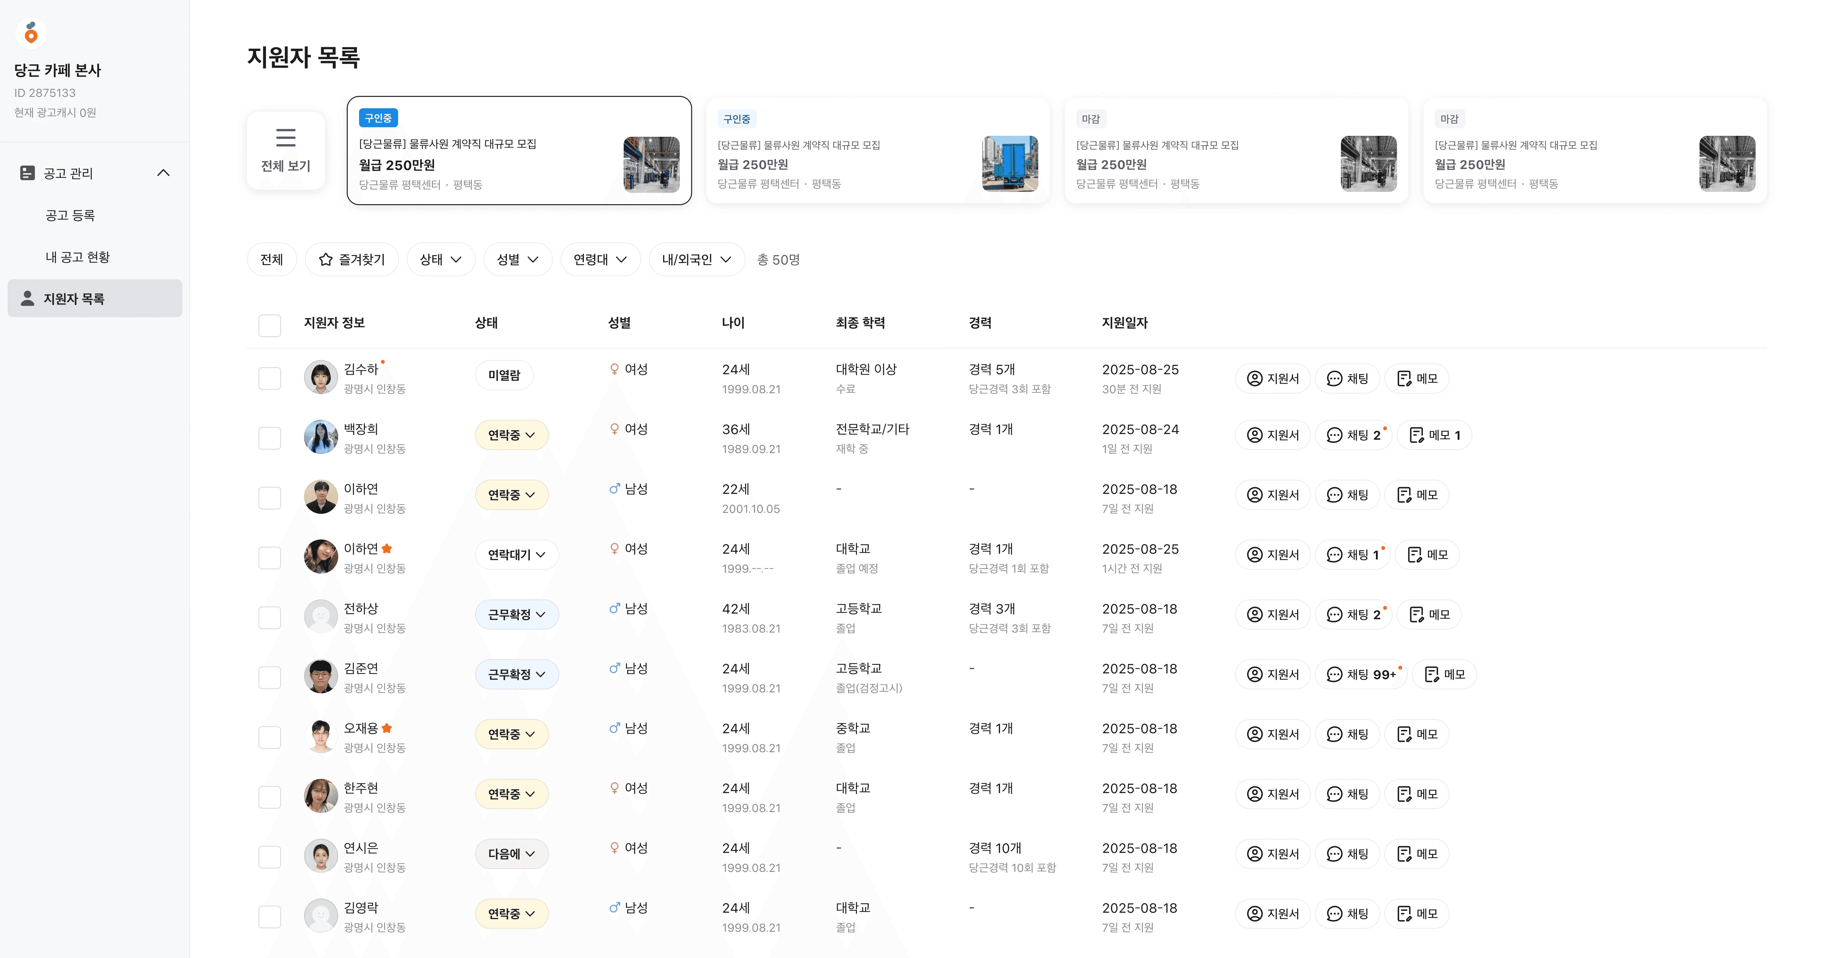The width and height of the screenshot is (1824, 958).
Task: Click the Daangn carrot logo icon
Action: coord(31,33)
